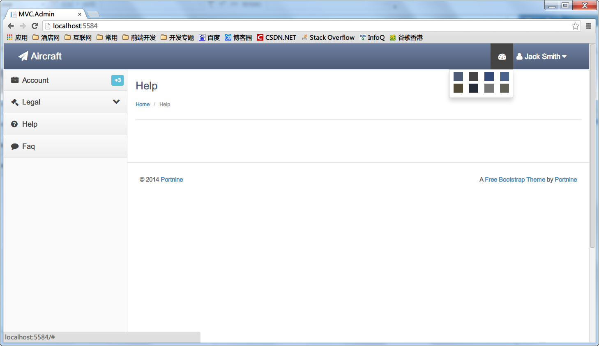The image size is (599, 346).
Task: Select the Account sidebar item
Action: click(x=65, y=80)
